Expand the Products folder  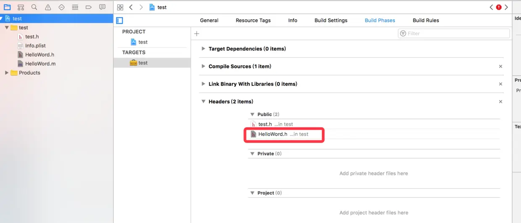click(x=7, y=73)
